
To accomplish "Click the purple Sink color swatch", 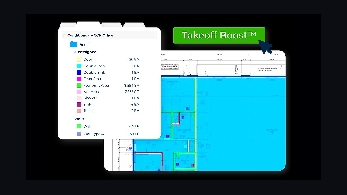I will pos(79,104).
